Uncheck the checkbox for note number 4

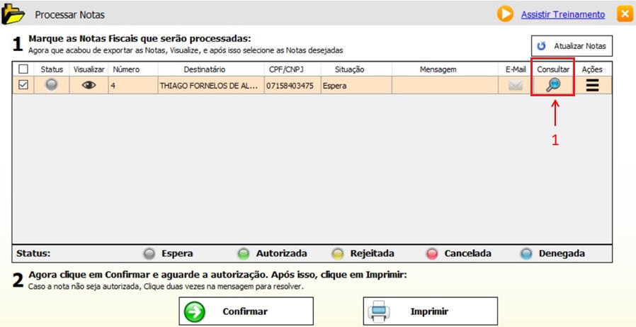(x=23, y=85)
